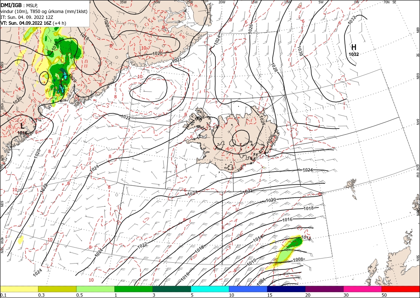Pick the blue 10 mm legend segment
The width and height of the screenshot is (420, 298).
tap(248, 289)
